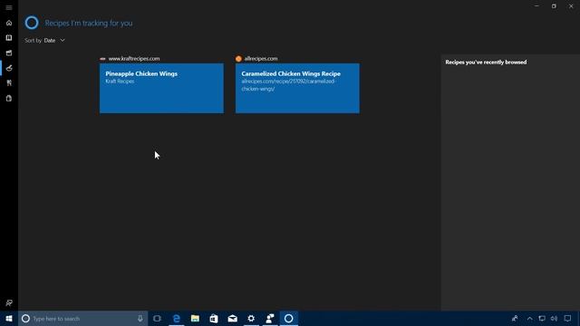Minimize the Cortana window
The height and width of the screenshot is (326, 580).
click(x=536, y=6)
